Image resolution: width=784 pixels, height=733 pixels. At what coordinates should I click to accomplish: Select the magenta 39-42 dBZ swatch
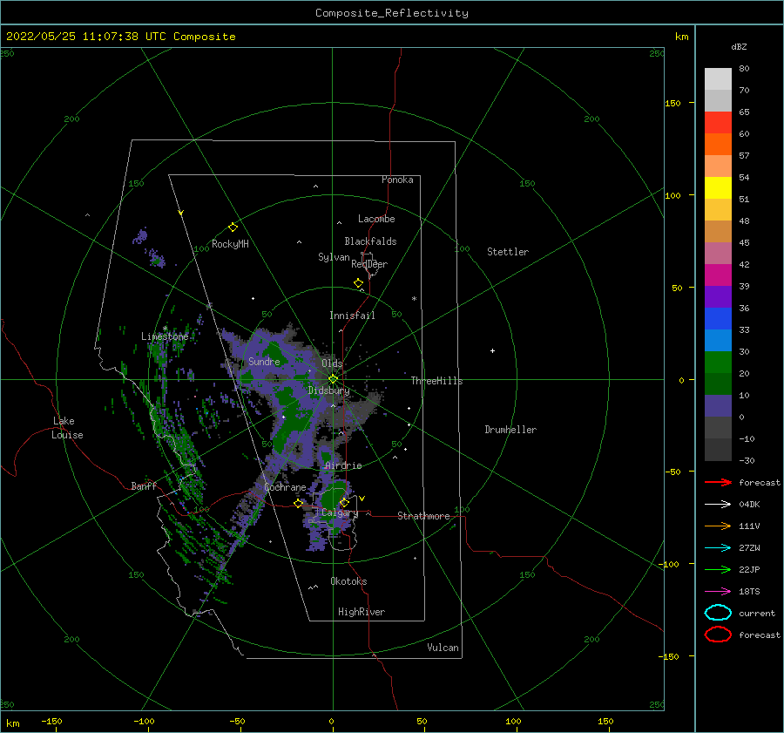718,275
